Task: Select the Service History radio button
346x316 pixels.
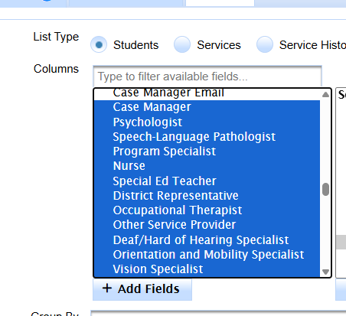Action: [x=265, y=44]
